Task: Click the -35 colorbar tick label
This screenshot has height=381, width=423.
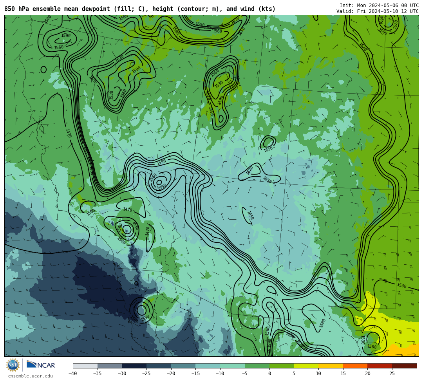Action: coord(97,374)
